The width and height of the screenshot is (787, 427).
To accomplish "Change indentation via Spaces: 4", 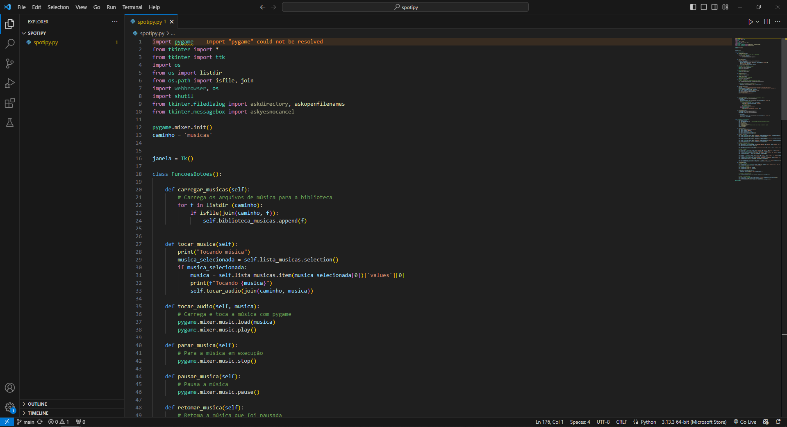I will click(580, 422).
